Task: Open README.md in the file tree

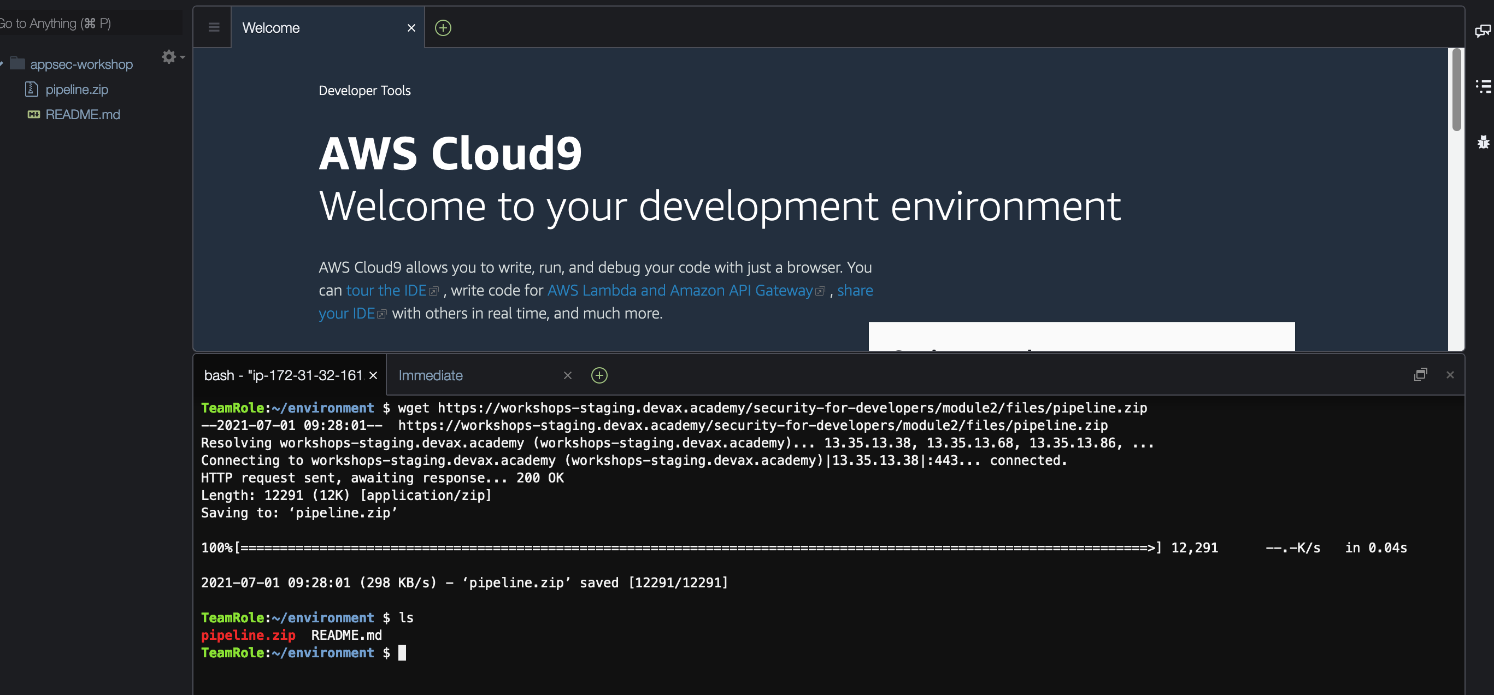Action: pos(83,114)
